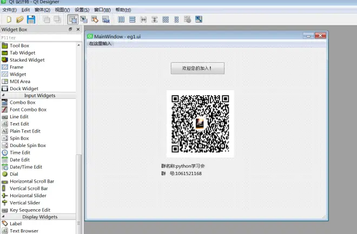Open the 窗口(W) menu
This screenshot has height=234, width=357.
pyautogui.click(x=102, y=10)
